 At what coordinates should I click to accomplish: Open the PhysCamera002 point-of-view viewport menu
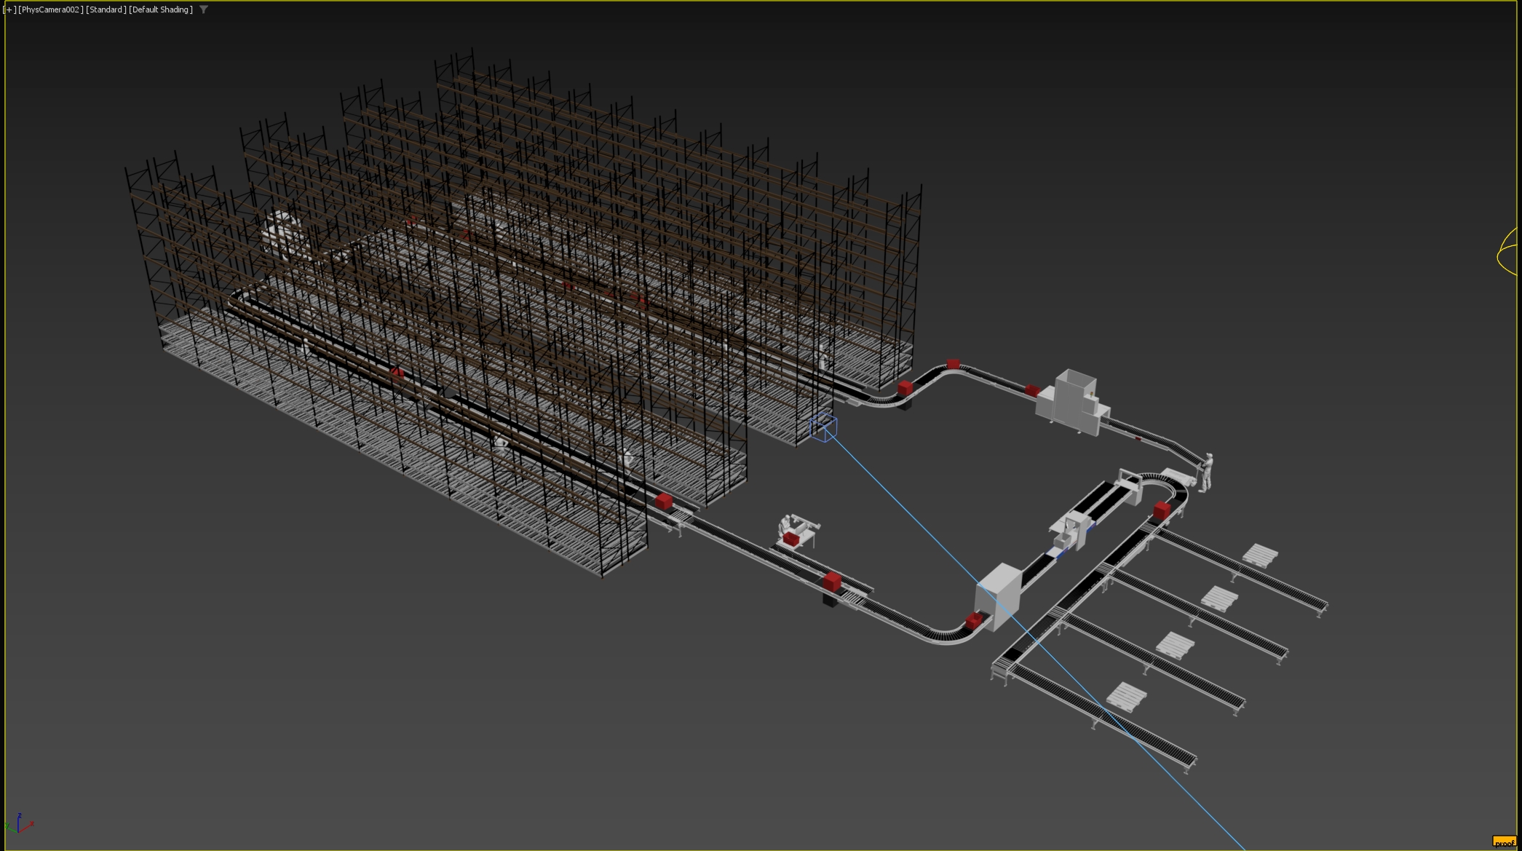click(51, 9)
